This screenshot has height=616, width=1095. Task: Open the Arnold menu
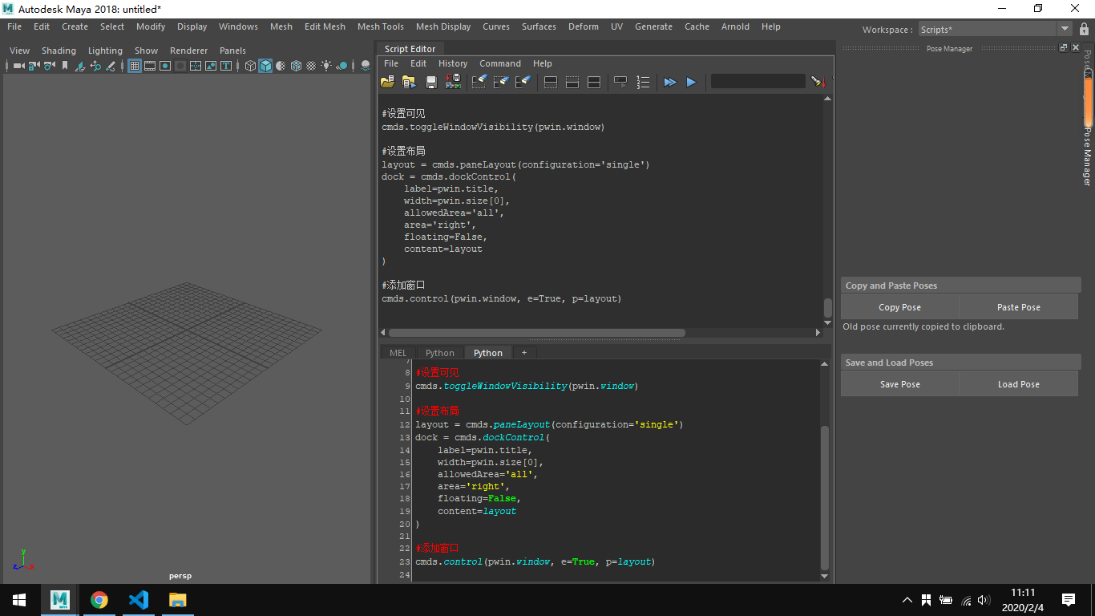(x=735, y=26)
